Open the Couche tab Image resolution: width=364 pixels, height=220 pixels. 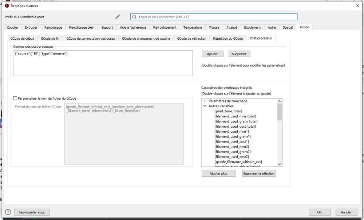pyautogui.click(x=12, y=27)
